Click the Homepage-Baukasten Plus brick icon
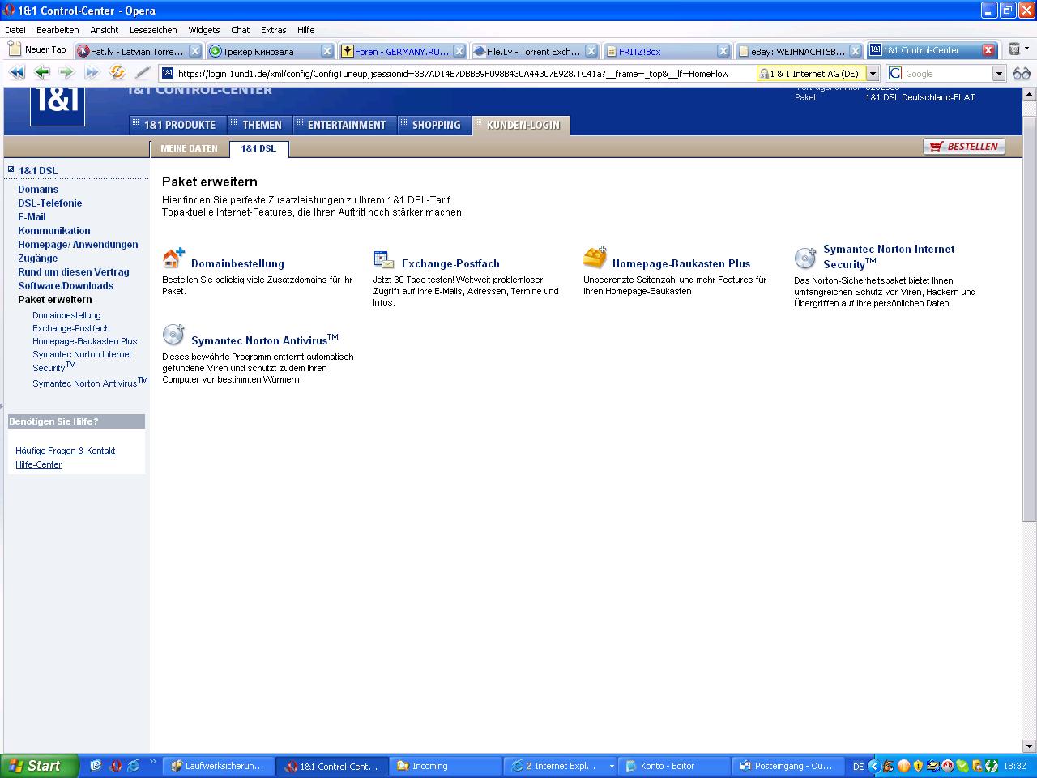The height and width of the screenshot is (778, 1037). 595,258
